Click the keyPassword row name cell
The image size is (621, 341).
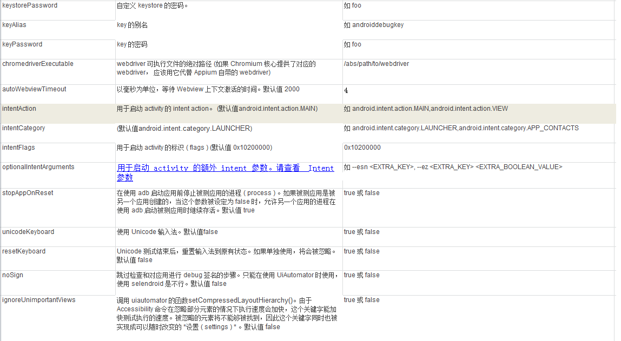(22, 44)
